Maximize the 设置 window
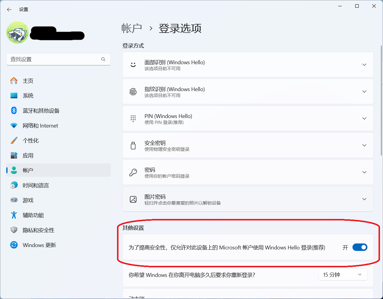 [357, 6]
